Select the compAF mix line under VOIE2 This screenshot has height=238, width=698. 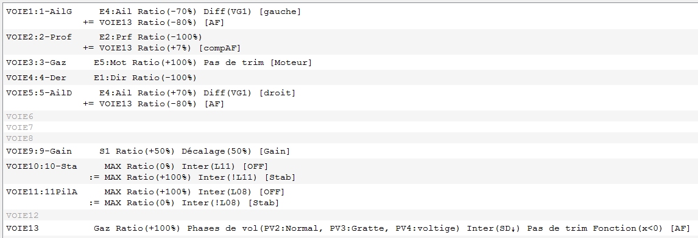[161, 47]
